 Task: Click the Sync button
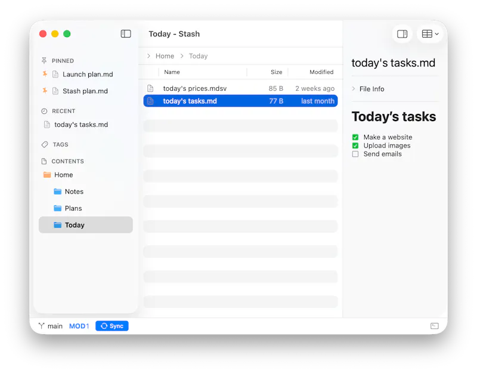pyautogui.click(x=112, y=326)
